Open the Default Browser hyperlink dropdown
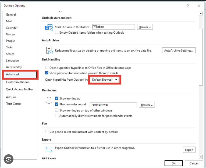Image resolution: width=206 pixels, height=168 pixels. (x=104, y=80)
